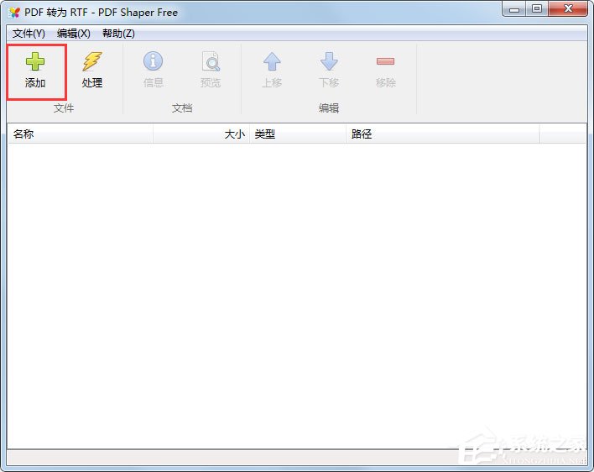The image size is (594, 472).
Task: Click the PDF Shaper app logo in title bar
Action: (x=14, y=13)
